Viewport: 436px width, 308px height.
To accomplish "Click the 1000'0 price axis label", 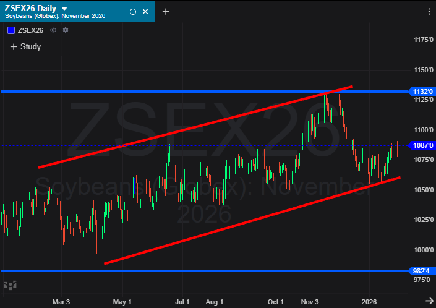I will pyautogui.click(x=424, y=250).
